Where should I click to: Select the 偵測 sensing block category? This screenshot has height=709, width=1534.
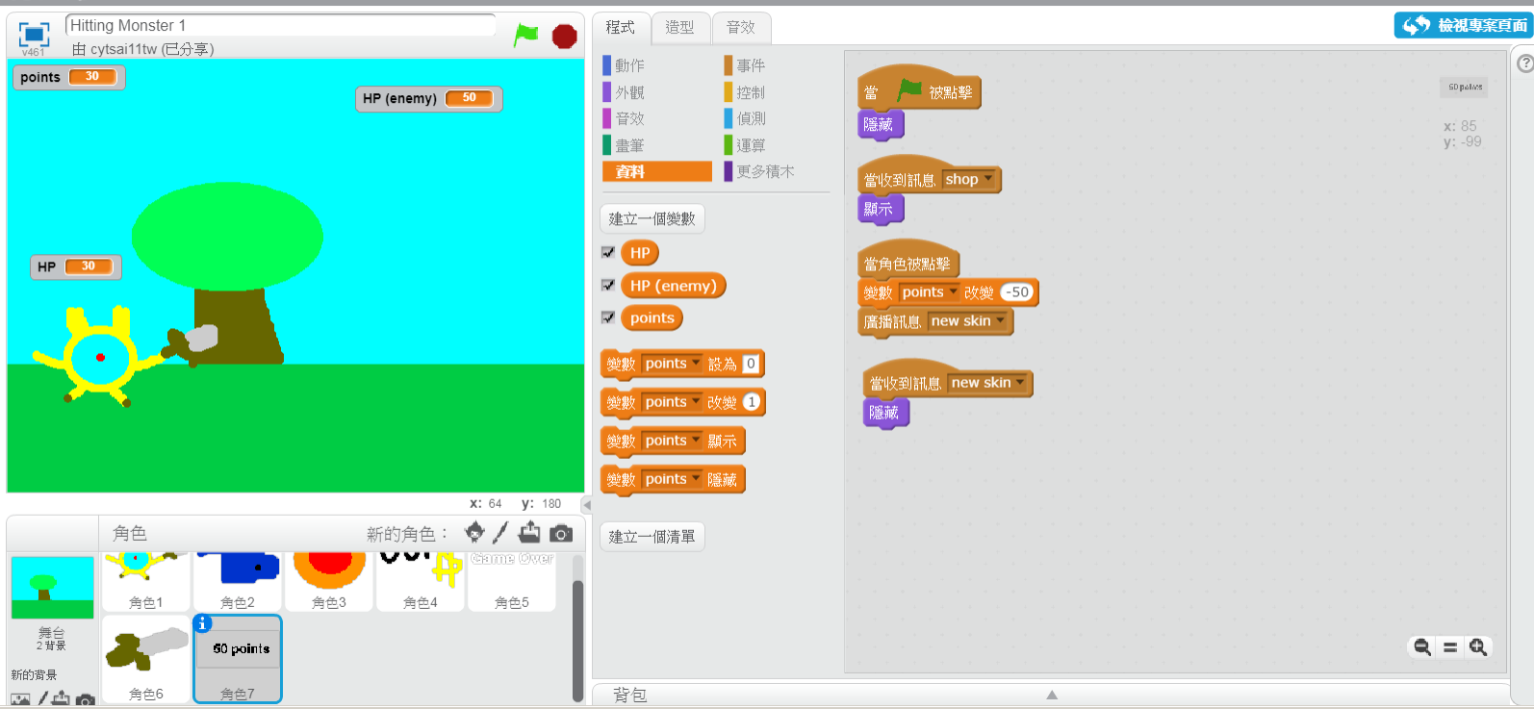[x=776, y=118]
